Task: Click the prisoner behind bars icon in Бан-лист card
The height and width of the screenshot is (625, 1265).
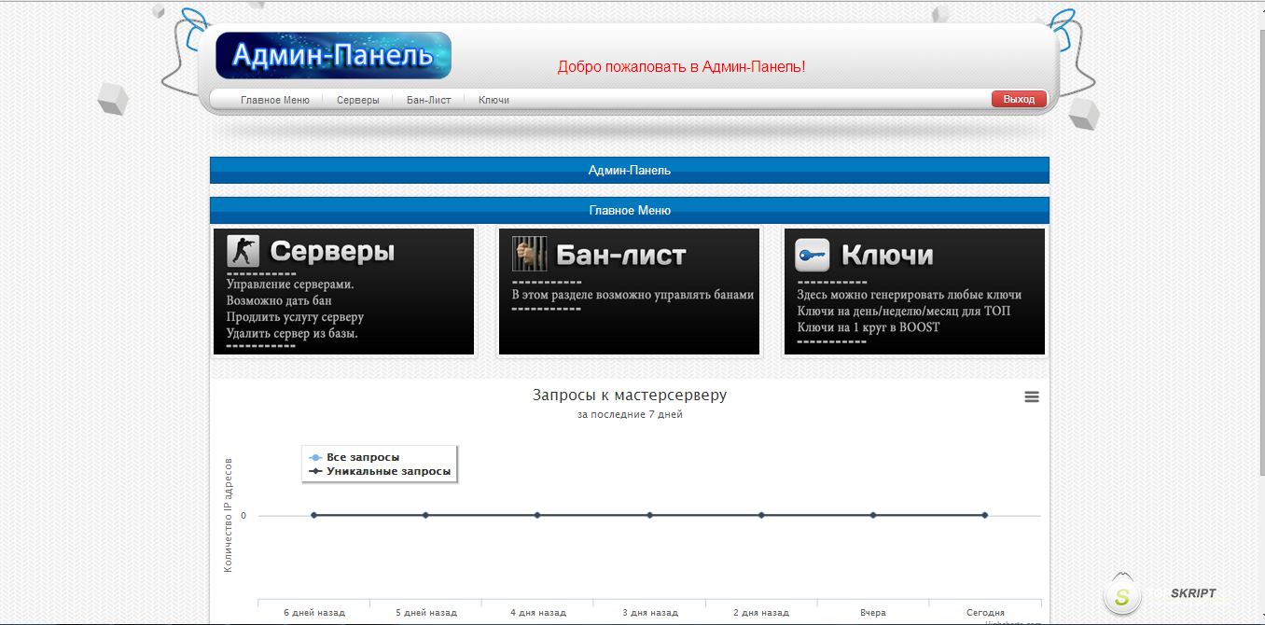Action: pos(528,254)
